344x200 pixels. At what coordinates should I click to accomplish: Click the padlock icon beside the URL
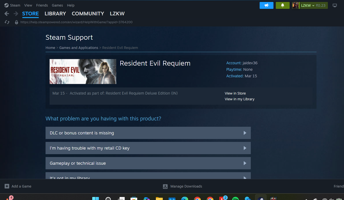click(16, 22)
